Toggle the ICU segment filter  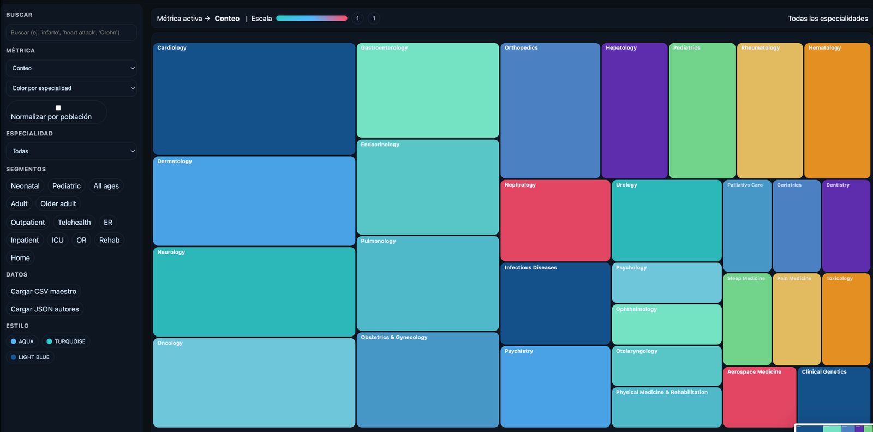[57, 240]
